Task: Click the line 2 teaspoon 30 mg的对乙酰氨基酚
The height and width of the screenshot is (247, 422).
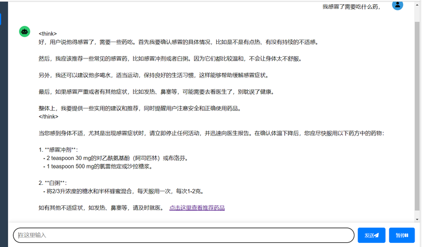Action: click(x=116, y=158)
